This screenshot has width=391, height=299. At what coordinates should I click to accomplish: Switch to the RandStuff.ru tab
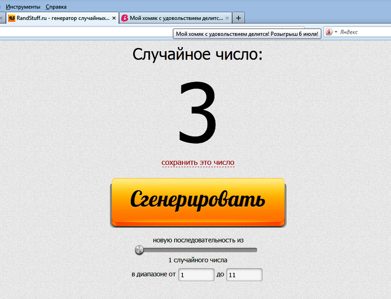click(62, 18)
